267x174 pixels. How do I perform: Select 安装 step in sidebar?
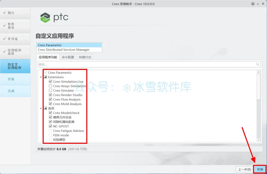tap(15, 79)
